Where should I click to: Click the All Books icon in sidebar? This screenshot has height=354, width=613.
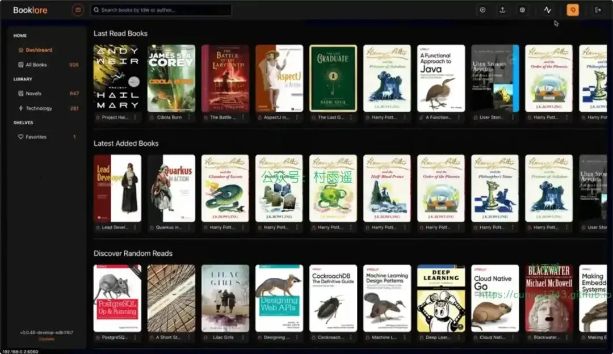point(21,65)
